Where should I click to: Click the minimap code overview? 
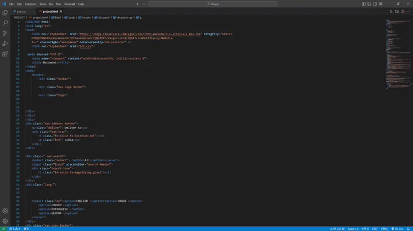398,54
